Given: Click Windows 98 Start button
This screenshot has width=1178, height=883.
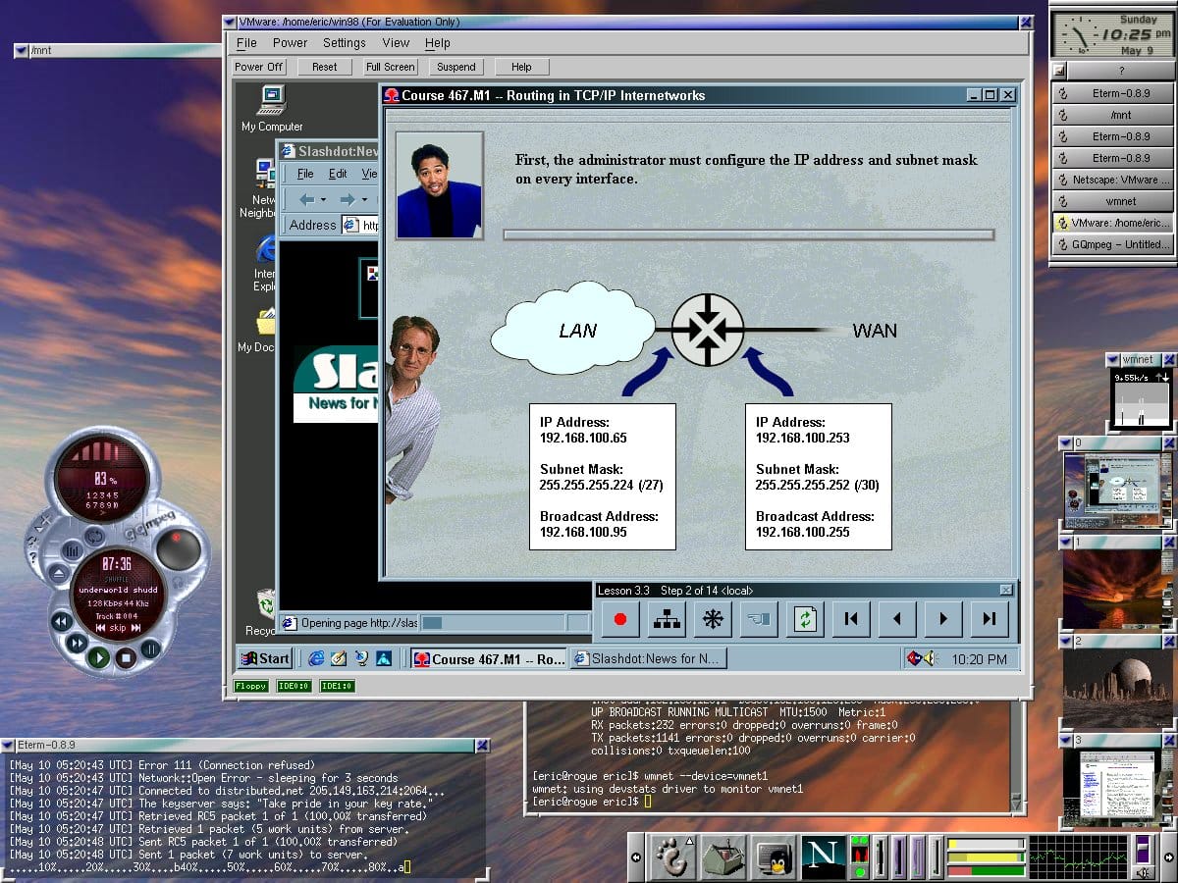Looking at the screenshot, I should click(266, 658).
